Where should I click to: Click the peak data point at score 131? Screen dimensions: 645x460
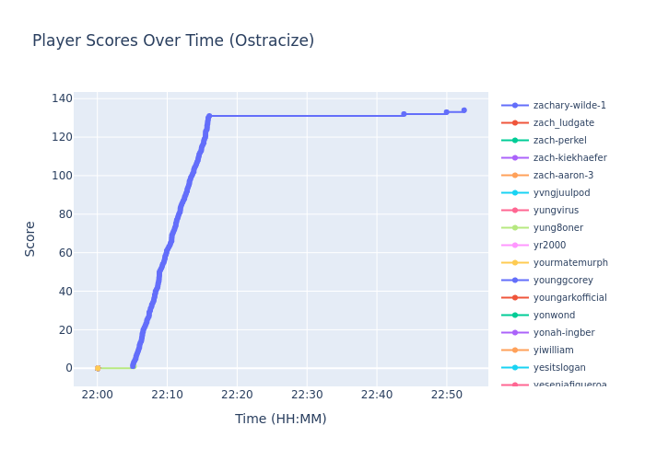pyautogui.click(x=209, y=116)
